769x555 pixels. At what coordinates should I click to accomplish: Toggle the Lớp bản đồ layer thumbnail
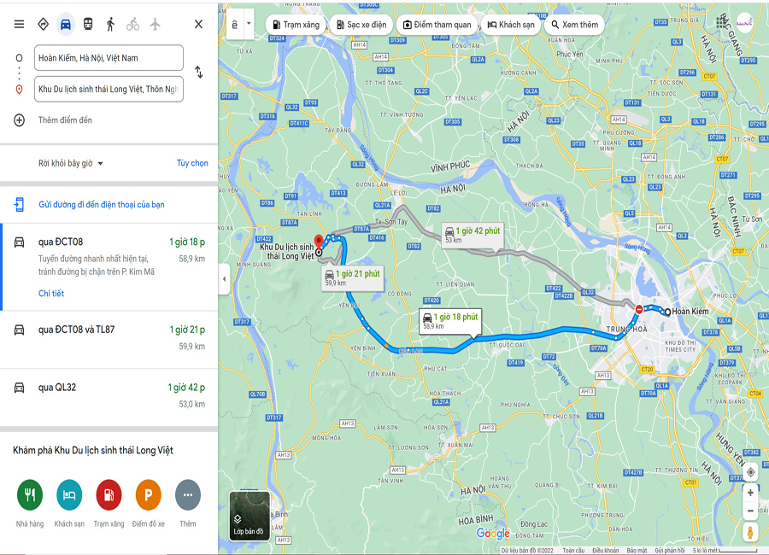tap(249, 516)
